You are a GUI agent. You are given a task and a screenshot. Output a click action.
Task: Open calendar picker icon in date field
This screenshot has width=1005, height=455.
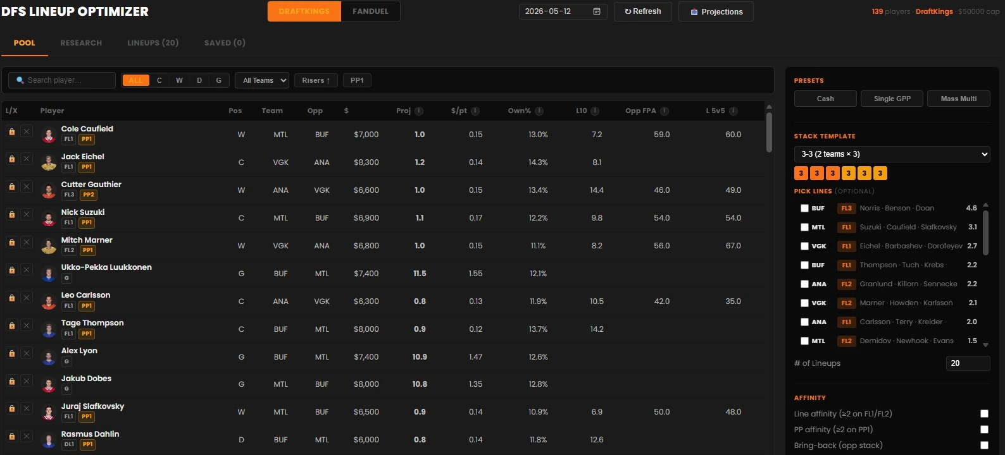(x=596, y=11)
